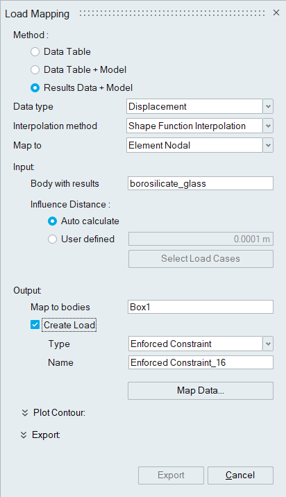The image size is (286, 497).
Task: Select the Data Table method
Action: pos(35,51)
